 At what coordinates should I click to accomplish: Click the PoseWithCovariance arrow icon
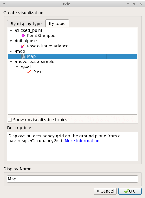[x=23, y=46]
